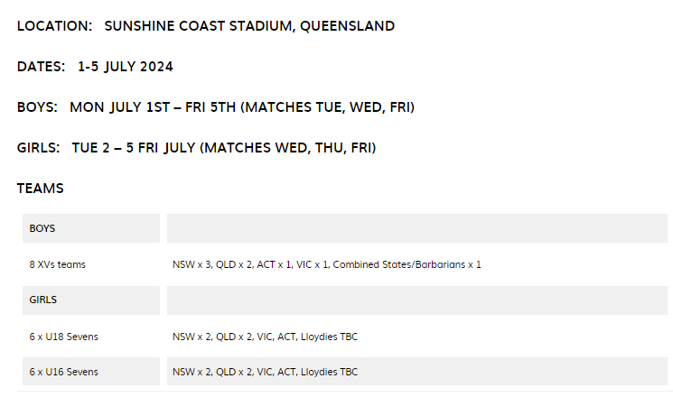673x397 pixels.
Task: Click the empty cell beside the GIRLS header
Action: tap(416, 300)
